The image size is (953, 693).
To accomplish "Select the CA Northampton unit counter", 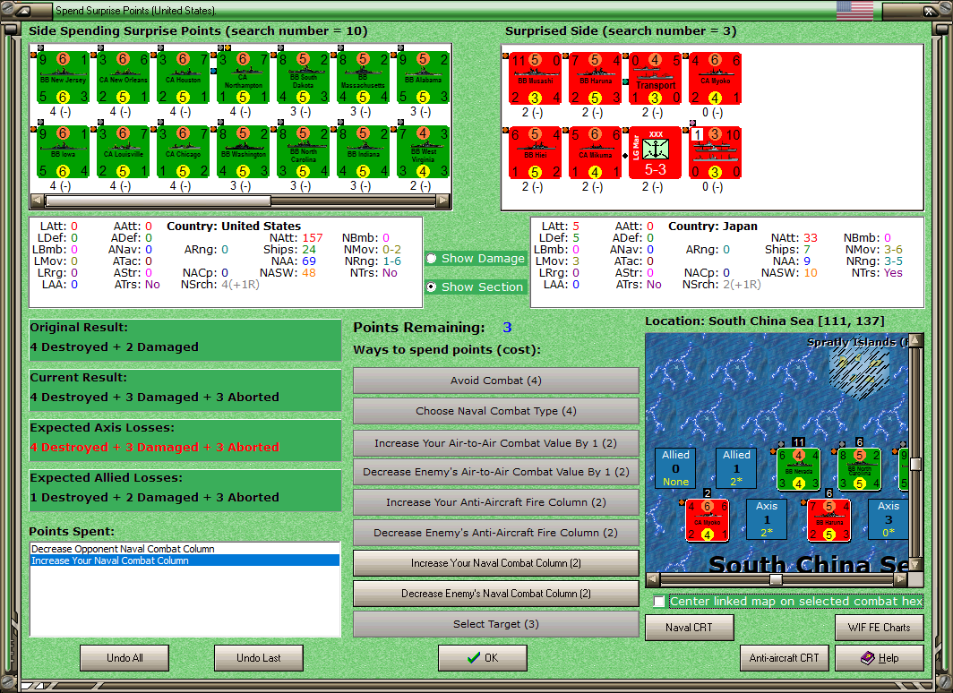I will coord(244,78).
